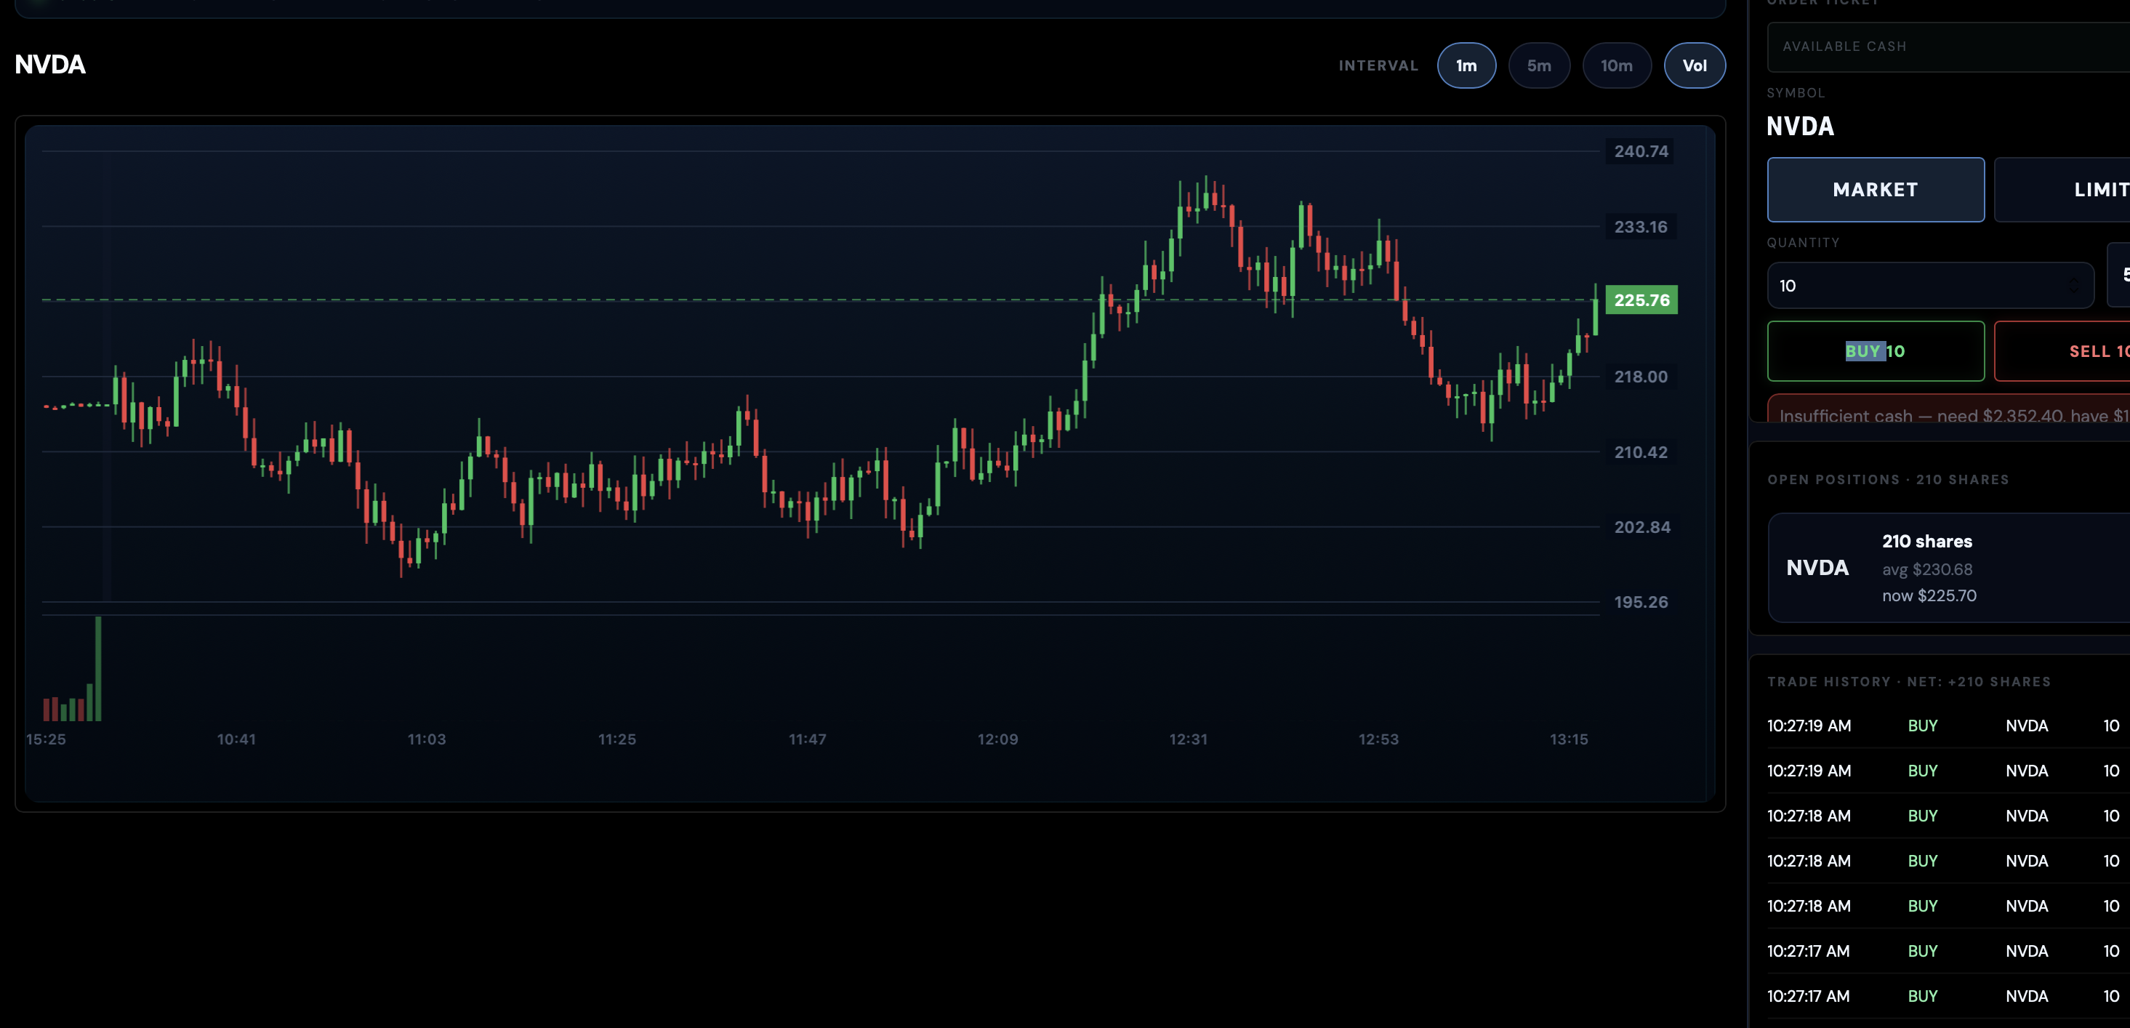2130x1028 pixels.
Task: Click the 12:31 time axis label
Action: tap(1188, 739)
